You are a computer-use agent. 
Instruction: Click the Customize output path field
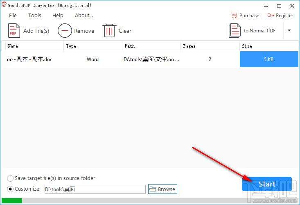point(95,189)
